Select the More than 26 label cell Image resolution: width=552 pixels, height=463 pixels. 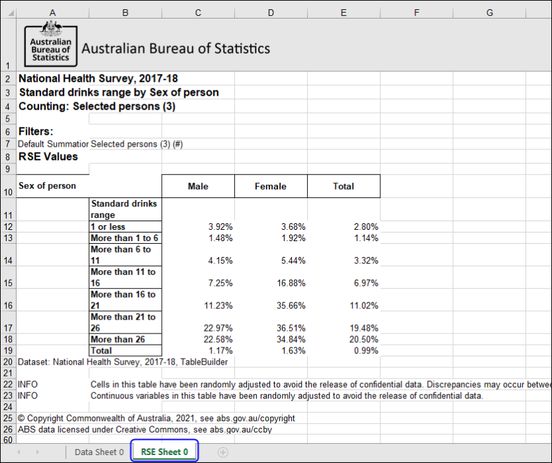click(125, 339)
